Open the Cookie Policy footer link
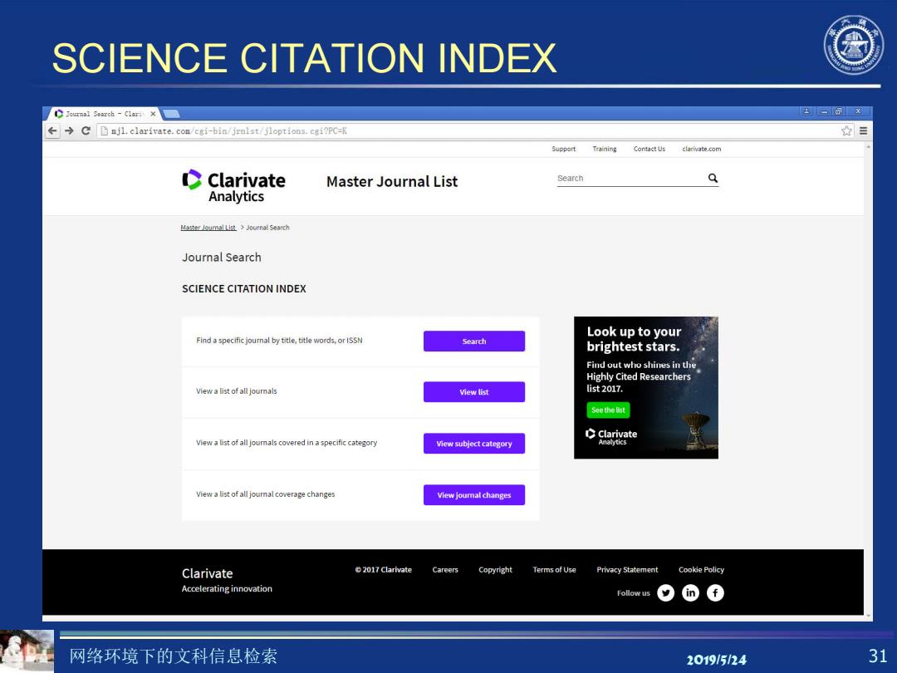Screen dimensions: 897x673 [701, 569]
